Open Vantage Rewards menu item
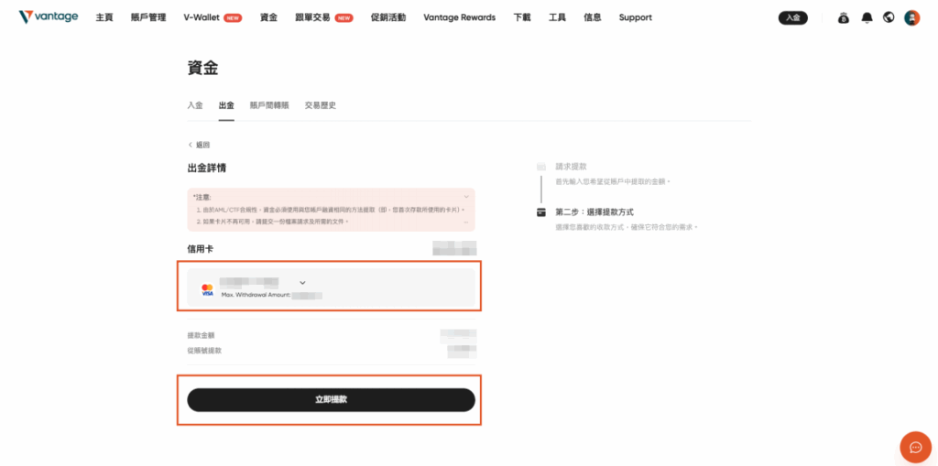 460,17
